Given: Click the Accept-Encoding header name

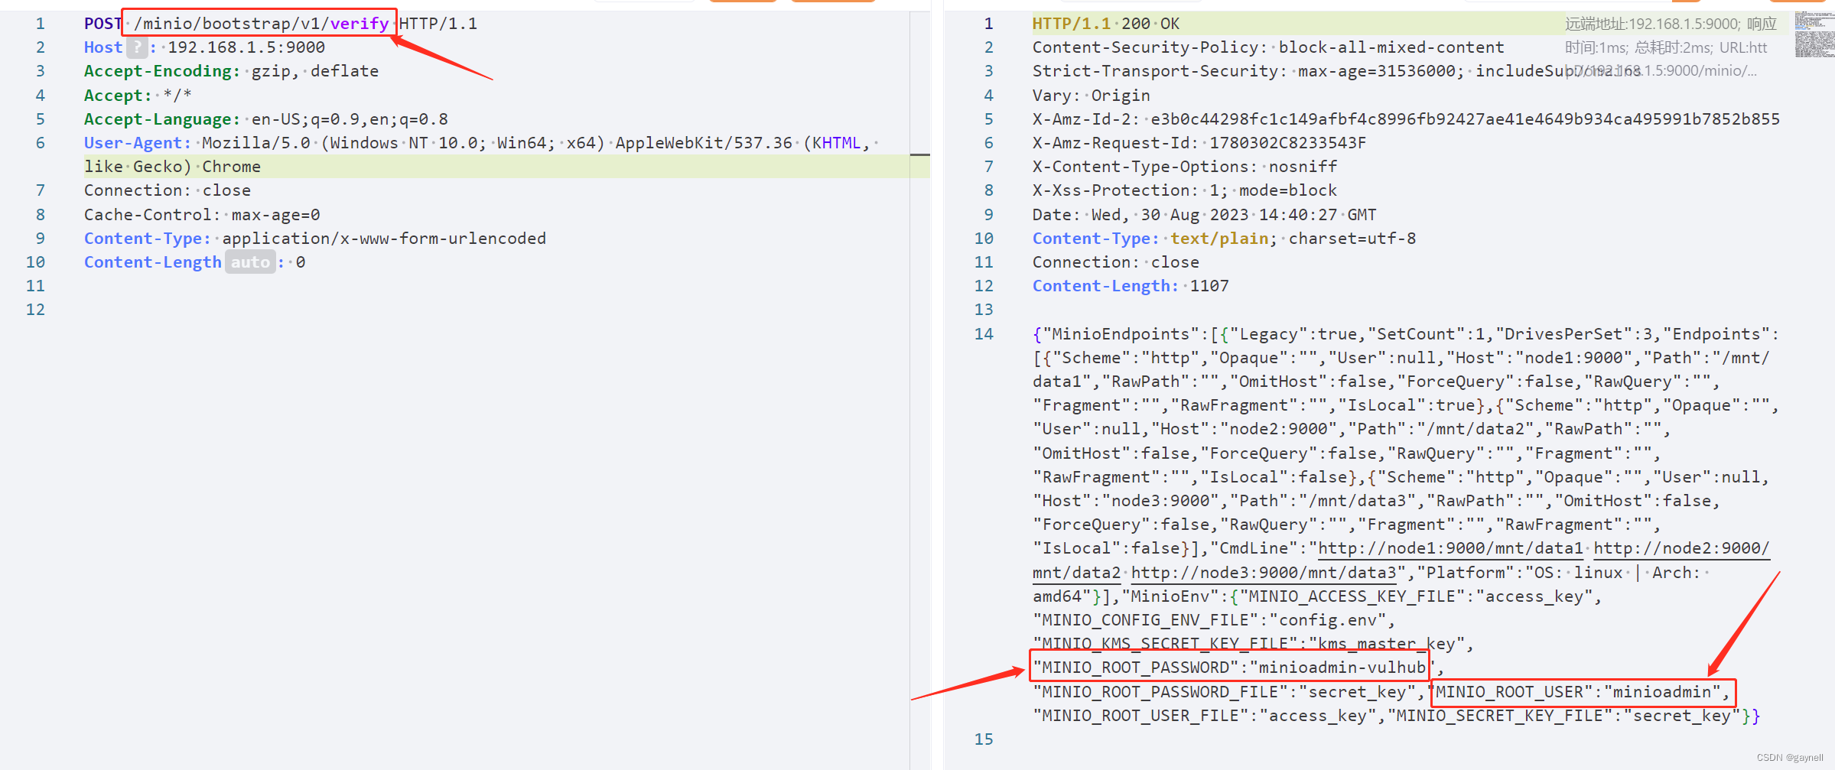Looking at the screenshot, I should (162, 71).
